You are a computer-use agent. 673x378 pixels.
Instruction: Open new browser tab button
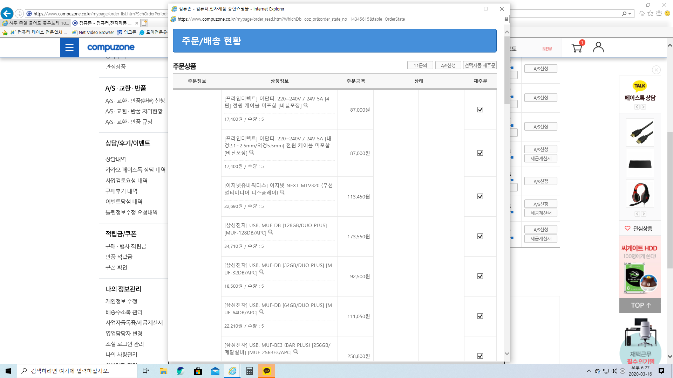click(x=144, y=23)
